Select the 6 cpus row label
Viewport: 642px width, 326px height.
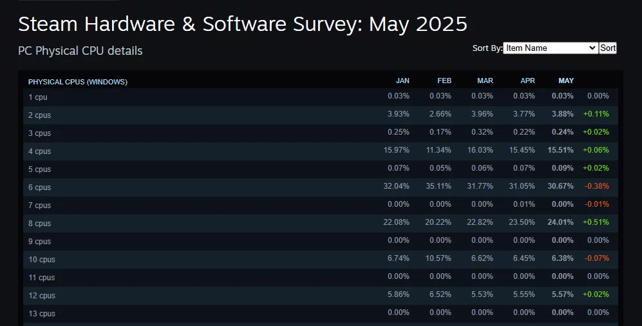[x=39, y=187]
